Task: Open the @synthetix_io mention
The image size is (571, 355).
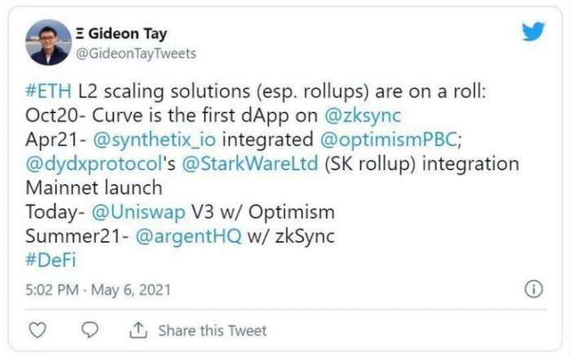Action: click(154, 140)
